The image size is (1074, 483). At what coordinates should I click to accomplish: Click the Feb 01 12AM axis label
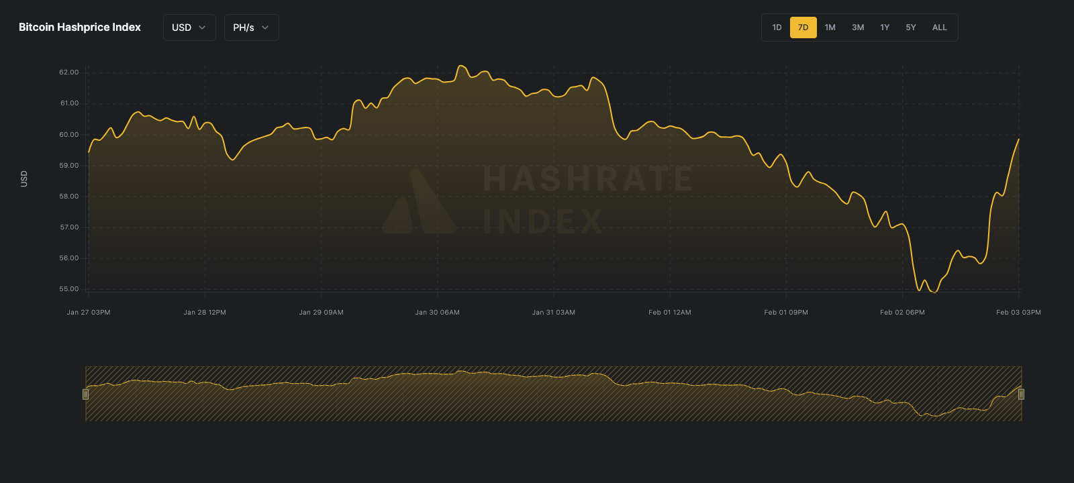click(670, 313)
